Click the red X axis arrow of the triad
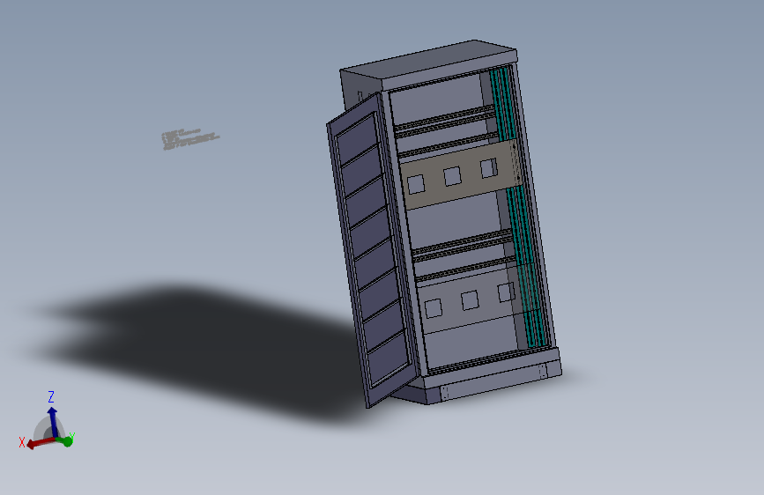Viewport: 764px width, 495px height. (40, 443)
